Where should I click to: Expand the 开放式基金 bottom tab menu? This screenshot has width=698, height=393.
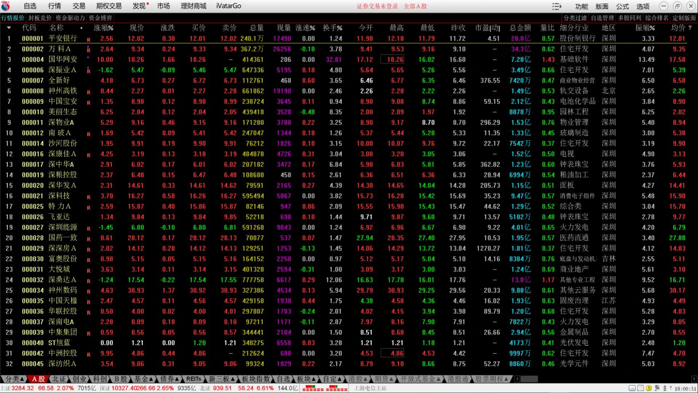point(421,379)
